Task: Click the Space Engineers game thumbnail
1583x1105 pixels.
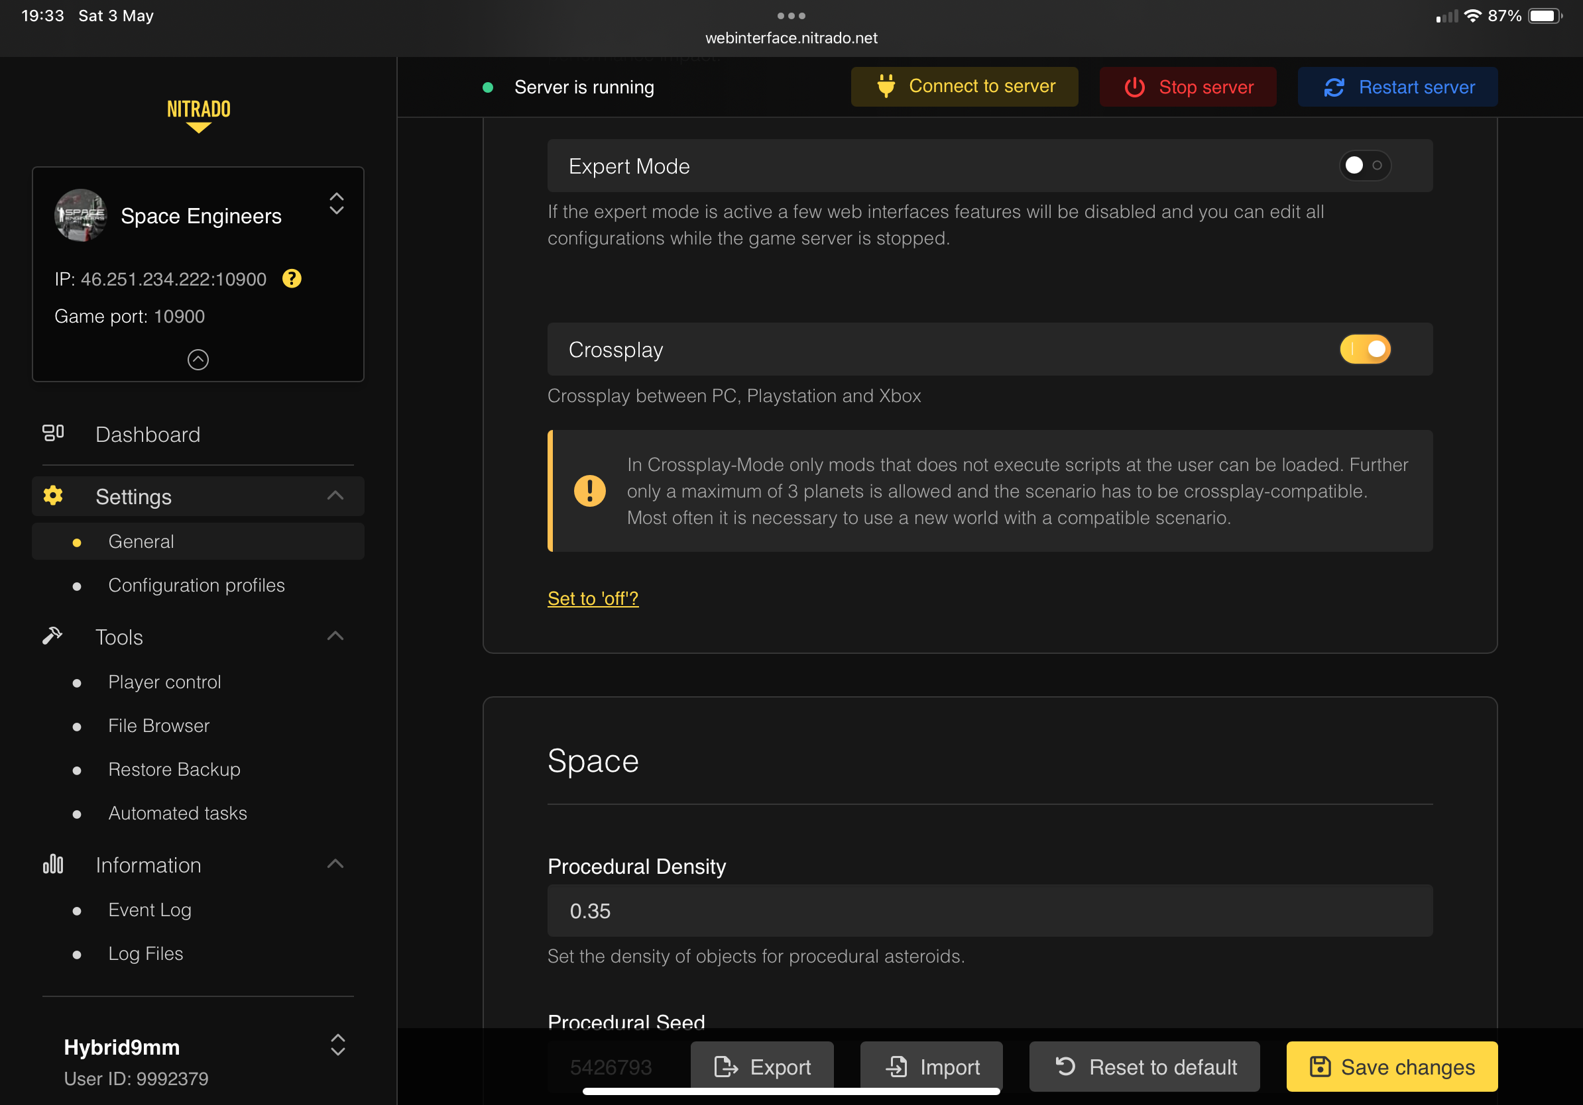Action: [x=81, y=215]
